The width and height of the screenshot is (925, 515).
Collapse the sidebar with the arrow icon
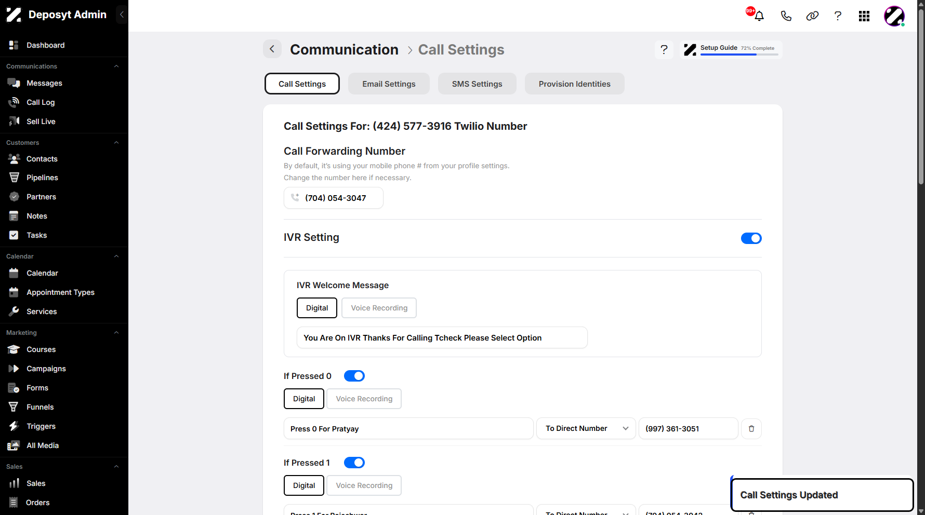[x=122, y=15]
